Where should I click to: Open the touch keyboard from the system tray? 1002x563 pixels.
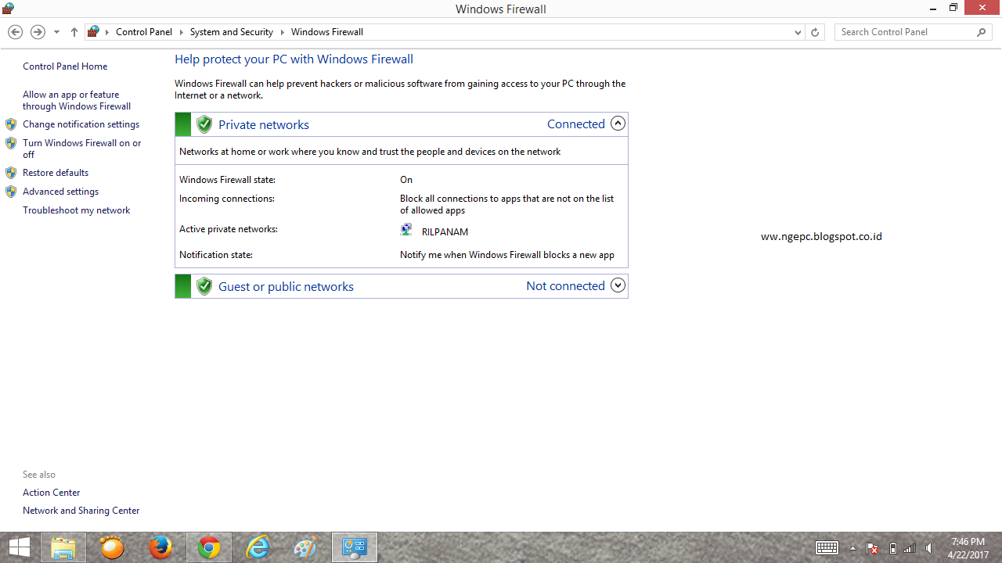point(827,547)
